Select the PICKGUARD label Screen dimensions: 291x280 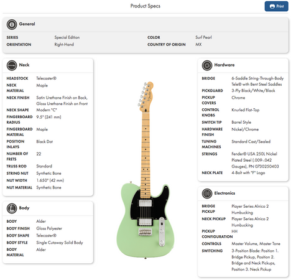coord(212,91)
